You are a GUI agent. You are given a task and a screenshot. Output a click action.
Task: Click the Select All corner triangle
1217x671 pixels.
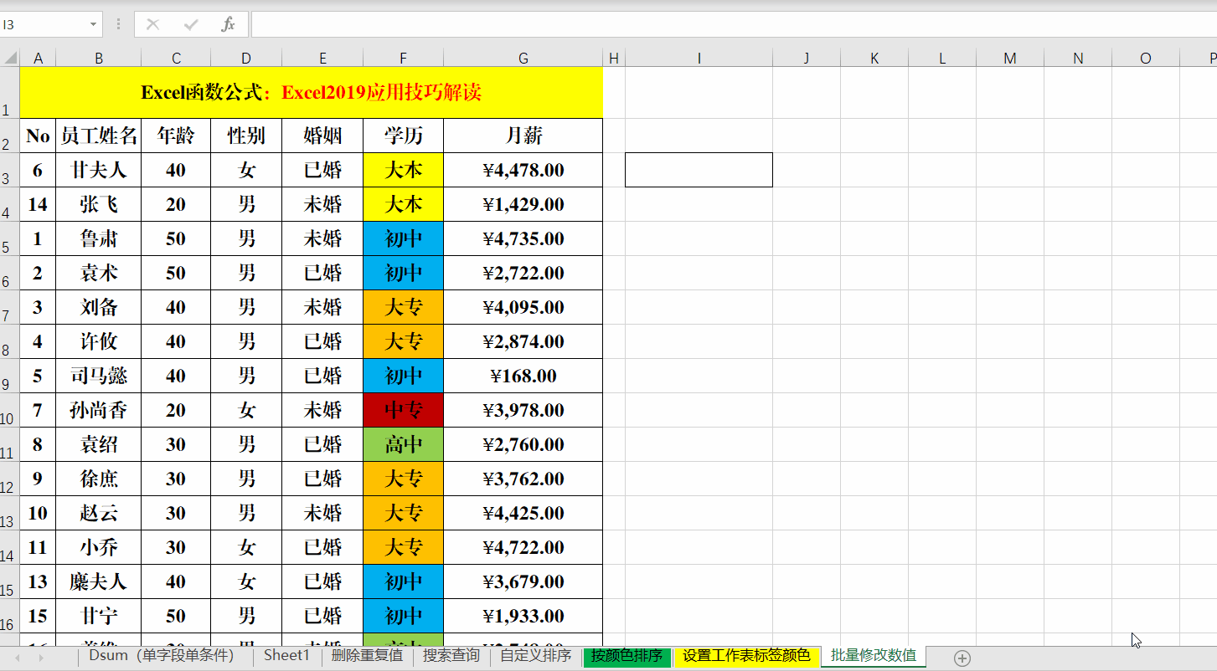(10, 58)
